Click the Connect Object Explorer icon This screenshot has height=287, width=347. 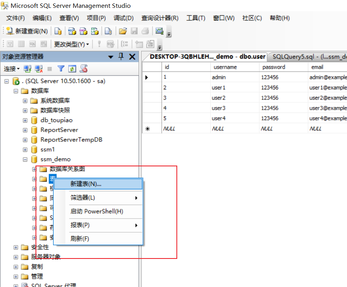point(27,69)
